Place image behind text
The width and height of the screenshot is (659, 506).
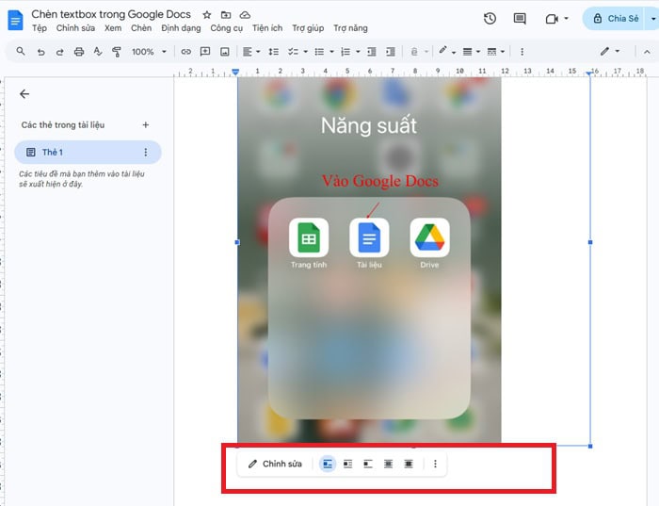388,464
